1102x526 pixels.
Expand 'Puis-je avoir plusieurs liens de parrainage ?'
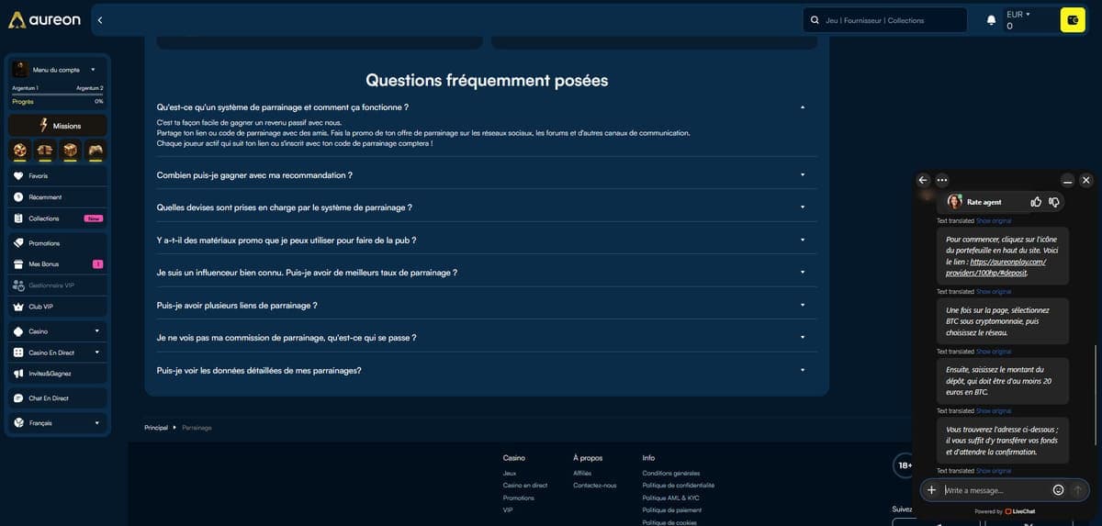click(487, 306)
